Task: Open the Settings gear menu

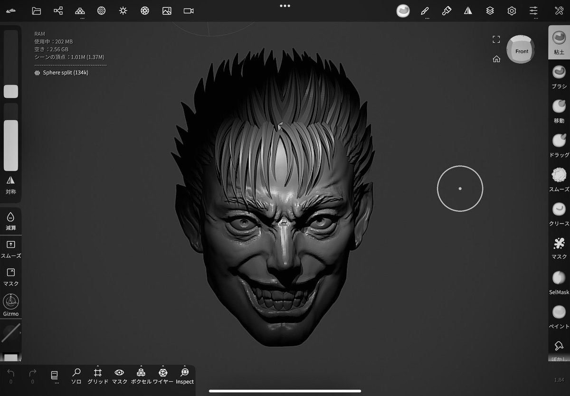Action: 512,11
